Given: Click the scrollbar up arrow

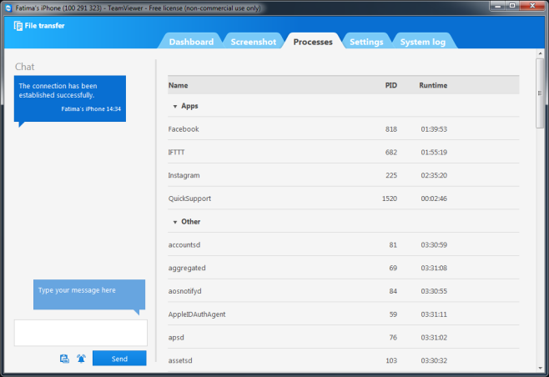Looking at the screenshot, I should coord(540,53).
